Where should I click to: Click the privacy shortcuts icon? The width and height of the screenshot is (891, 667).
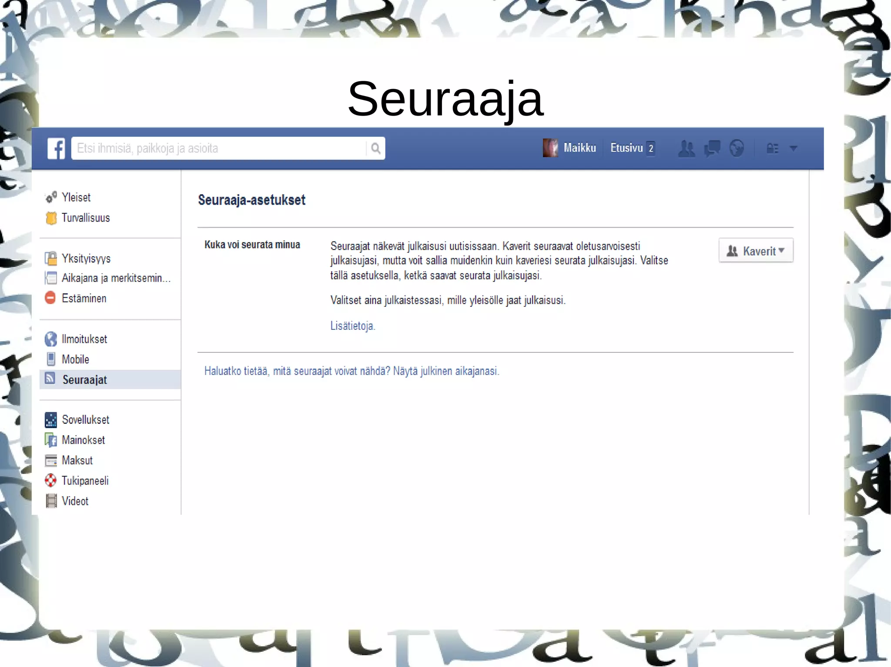(x=772, y=149)
